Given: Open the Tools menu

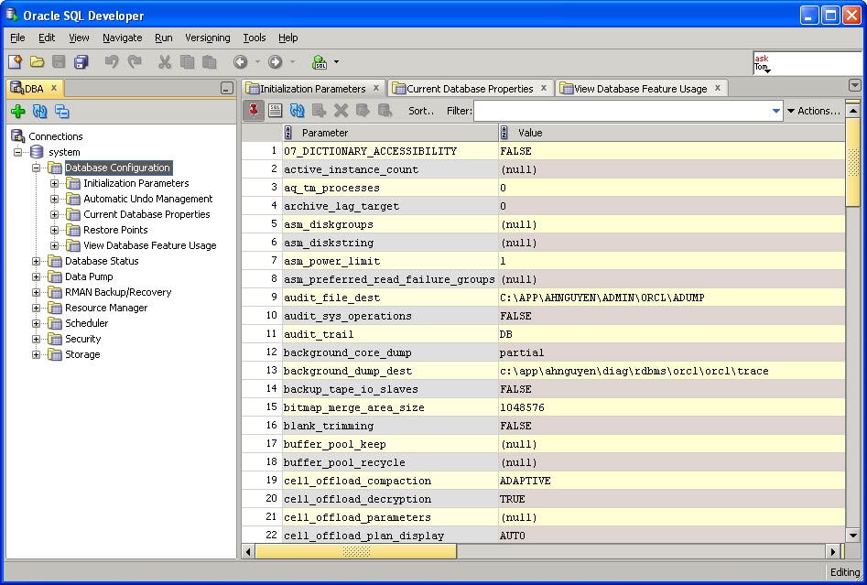Looking at the screenshot, I should pos(254,38).
